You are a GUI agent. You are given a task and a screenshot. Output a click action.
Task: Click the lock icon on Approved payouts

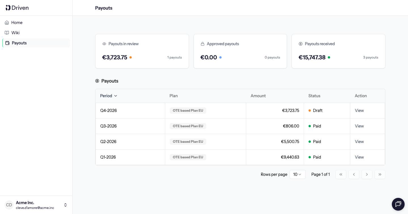click(203, 44)
